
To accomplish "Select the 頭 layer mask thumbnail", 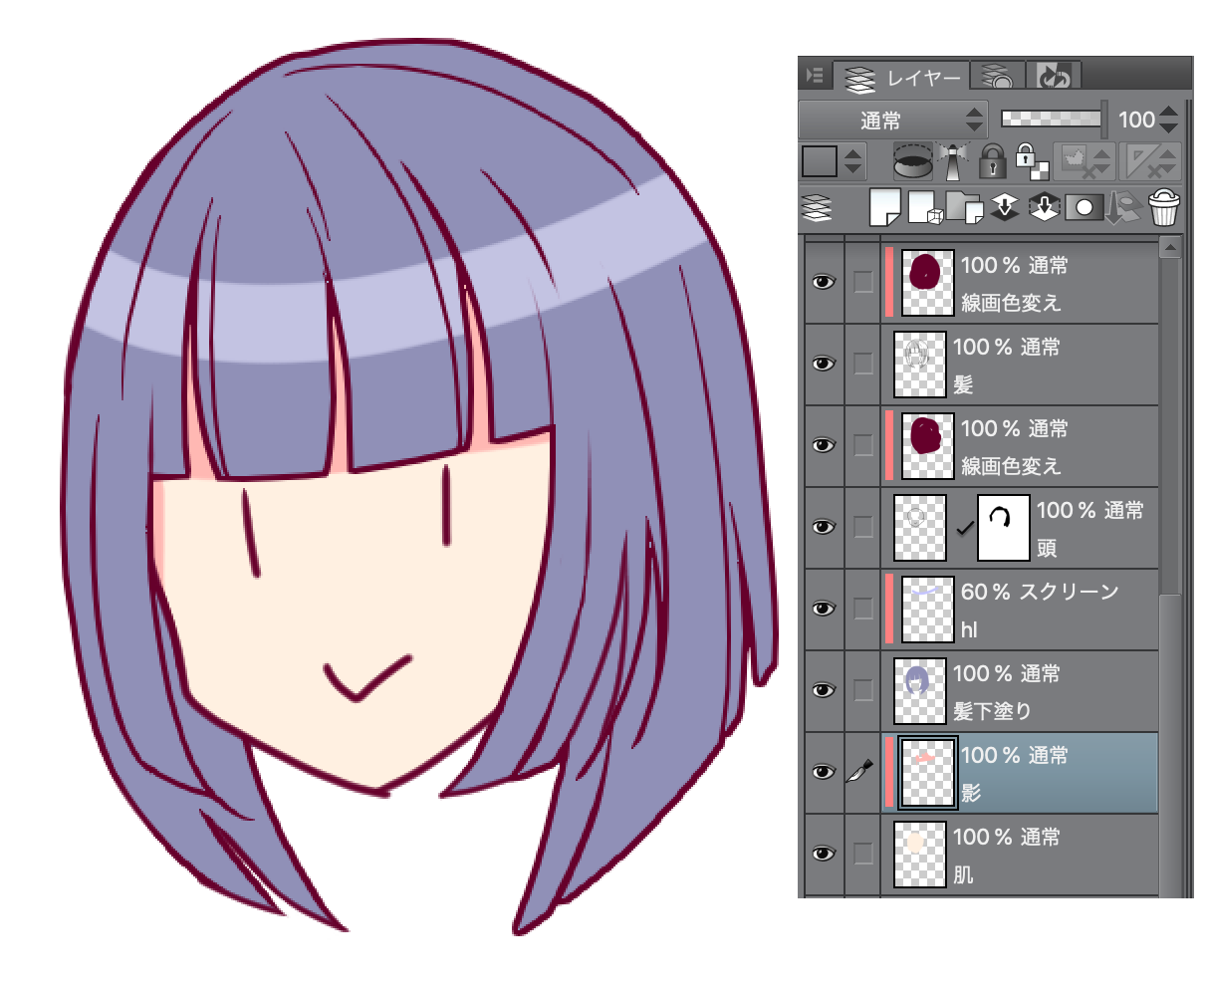I will click(x=1004, y=528).
